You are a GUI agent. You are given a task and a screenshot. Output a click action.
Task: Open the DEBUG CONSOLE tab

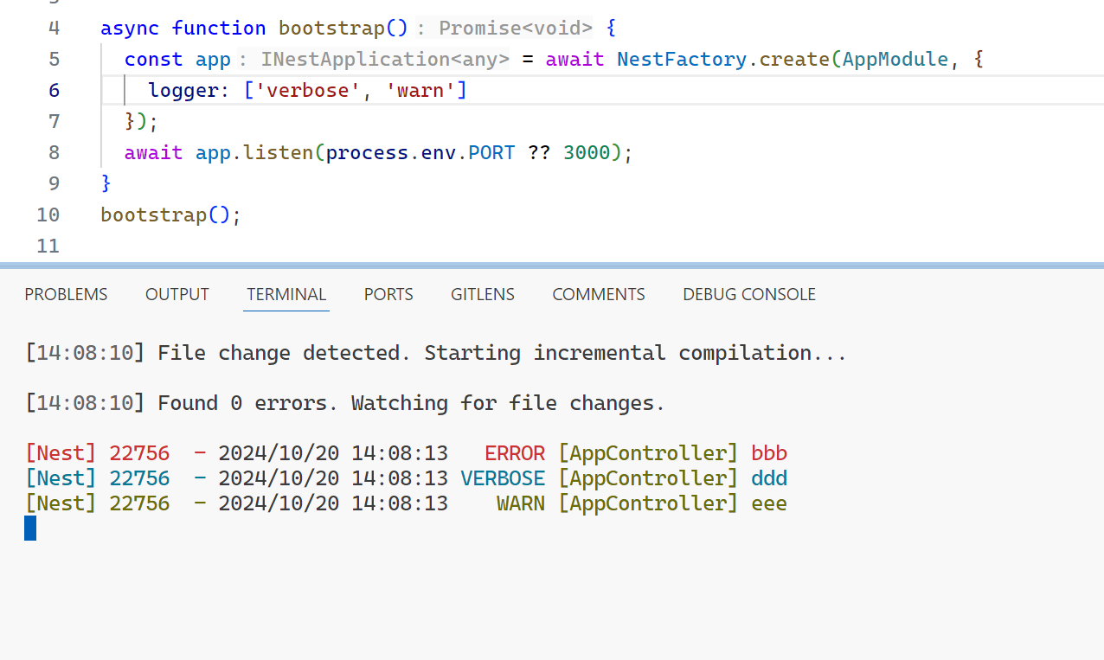coord(748,294)
